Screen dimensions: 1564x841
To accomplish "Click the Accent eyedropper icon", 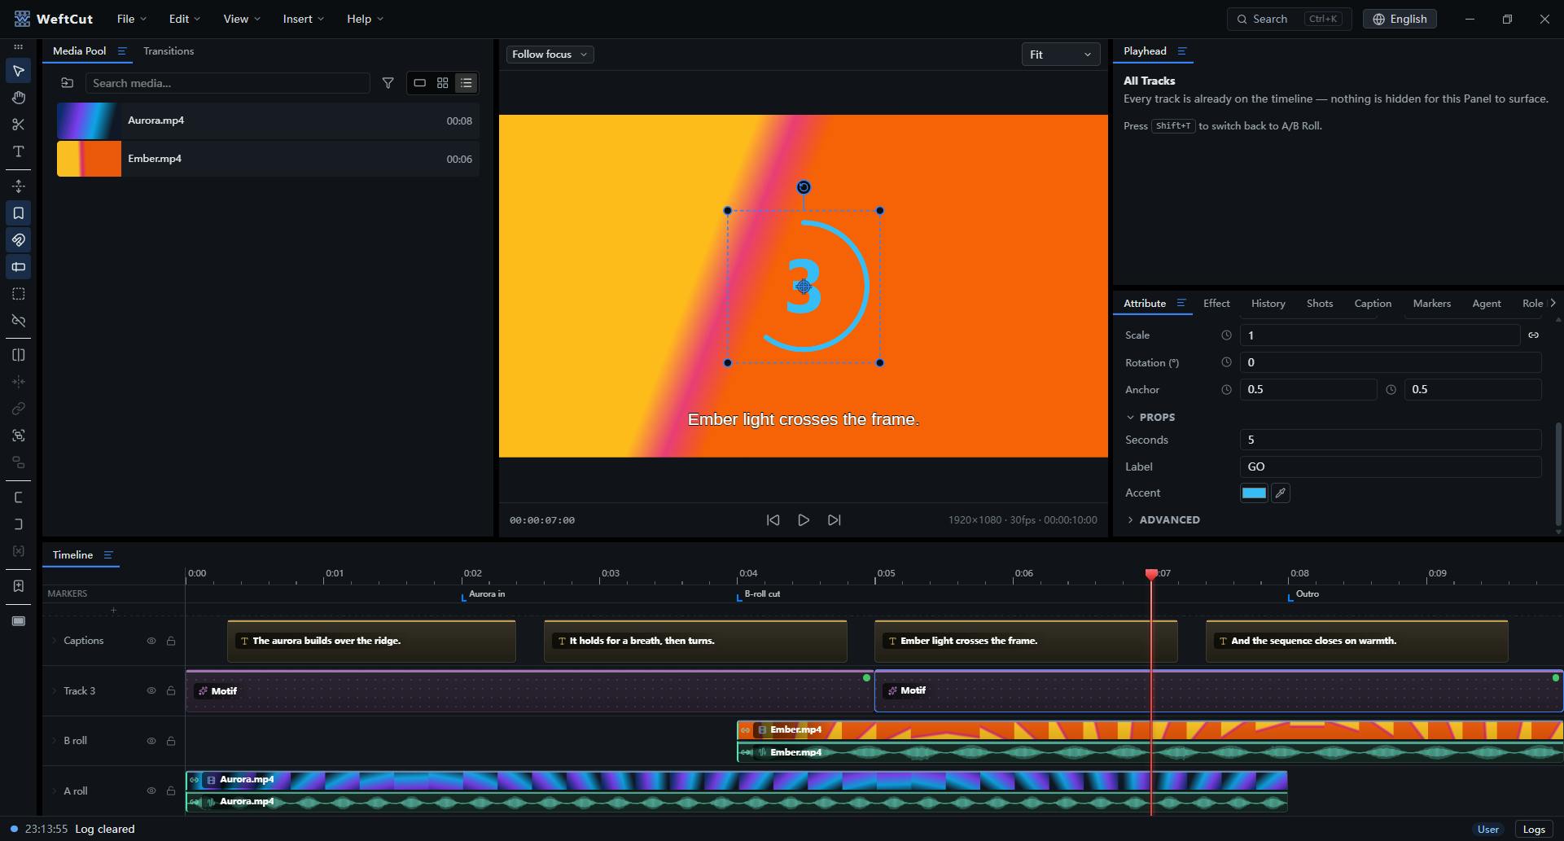I will [x=1281, y=493].
